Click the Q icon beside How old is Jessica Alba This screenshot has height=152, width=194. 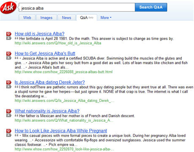pyautogui.click(x=8, y=34)
